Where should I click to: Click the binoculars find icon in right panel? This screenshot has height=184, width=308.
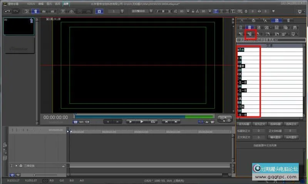pyautogui.click(x=295, y=28)
